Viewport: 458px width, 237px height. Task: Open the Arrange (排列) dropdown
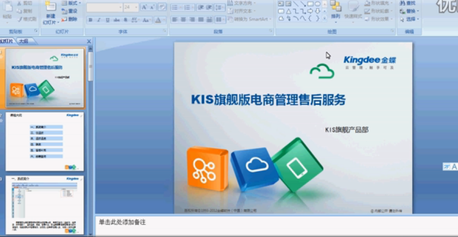tap(336, 10)
